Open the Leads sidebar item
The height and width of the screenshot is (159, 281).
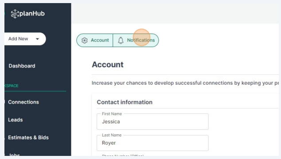(16, 120)
